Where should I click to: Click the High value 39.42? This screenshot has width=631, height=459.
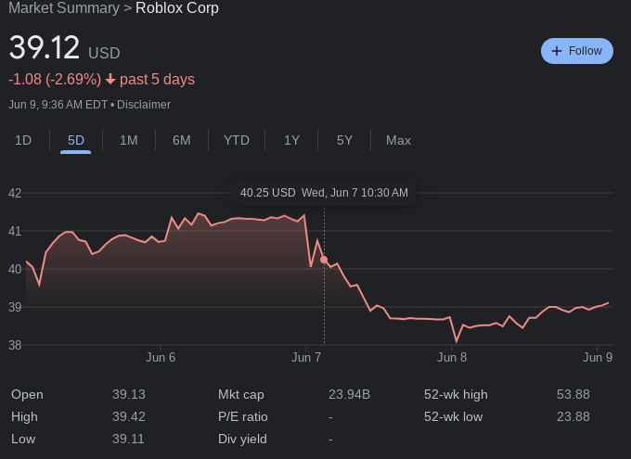tap(129, 416)
